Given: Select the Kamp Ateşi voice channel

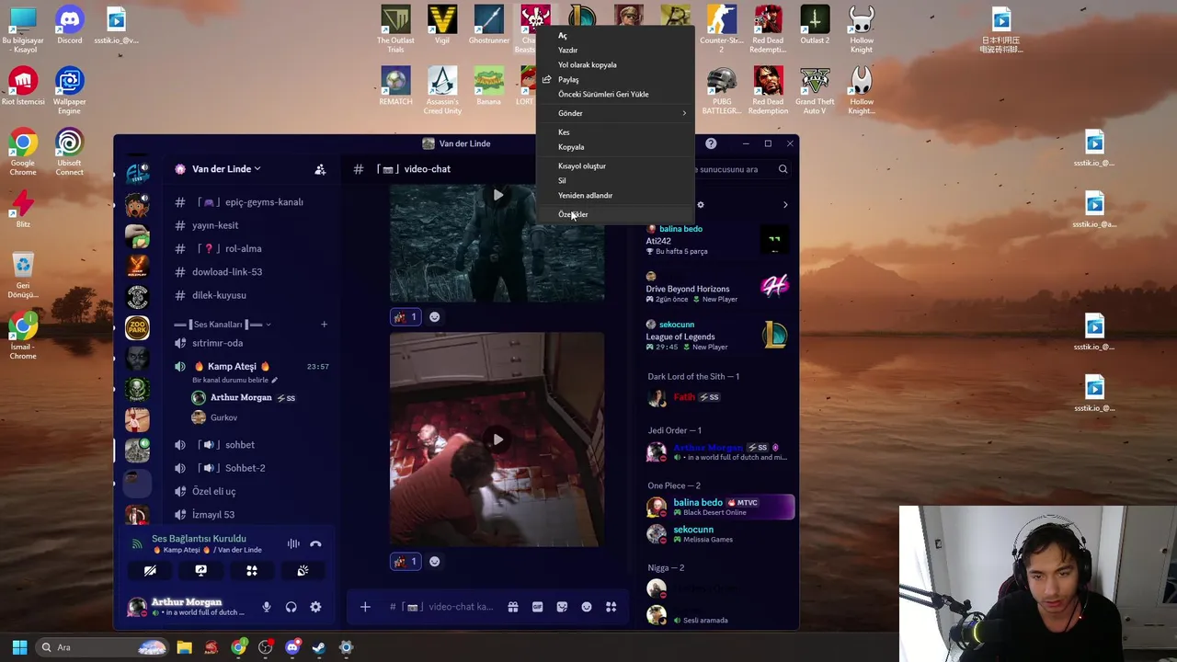Looking at the screenshot, I should click(x=232, y=366).
